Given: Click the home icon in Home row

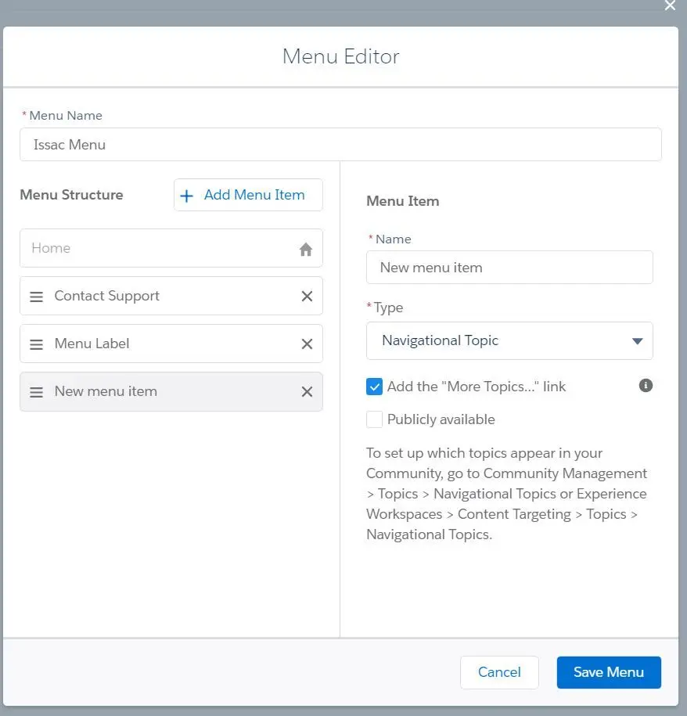Looking at the screenshot, I should coord(305,249).
